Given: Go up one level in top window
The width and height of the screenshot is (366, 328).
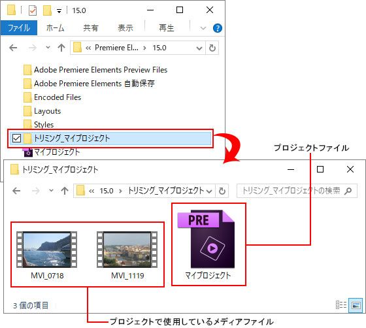Looking at the screenshot, I should tap(61, 48).
